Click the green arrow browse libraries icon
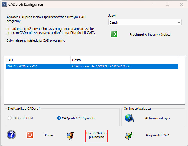The height and width of the screenshot is (146, 188). pos(114,34)
